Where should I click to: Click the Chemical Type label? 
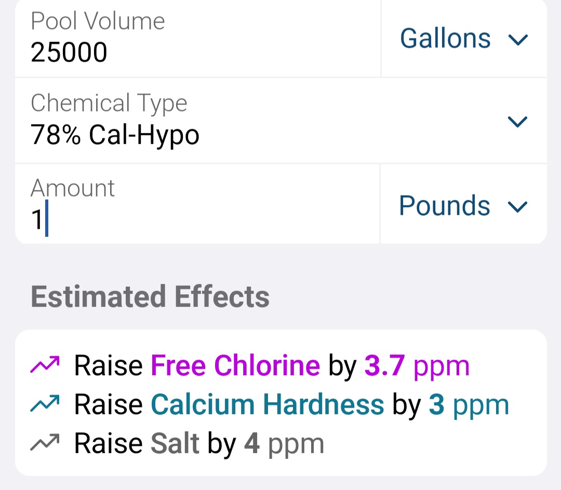coord(109,103)
